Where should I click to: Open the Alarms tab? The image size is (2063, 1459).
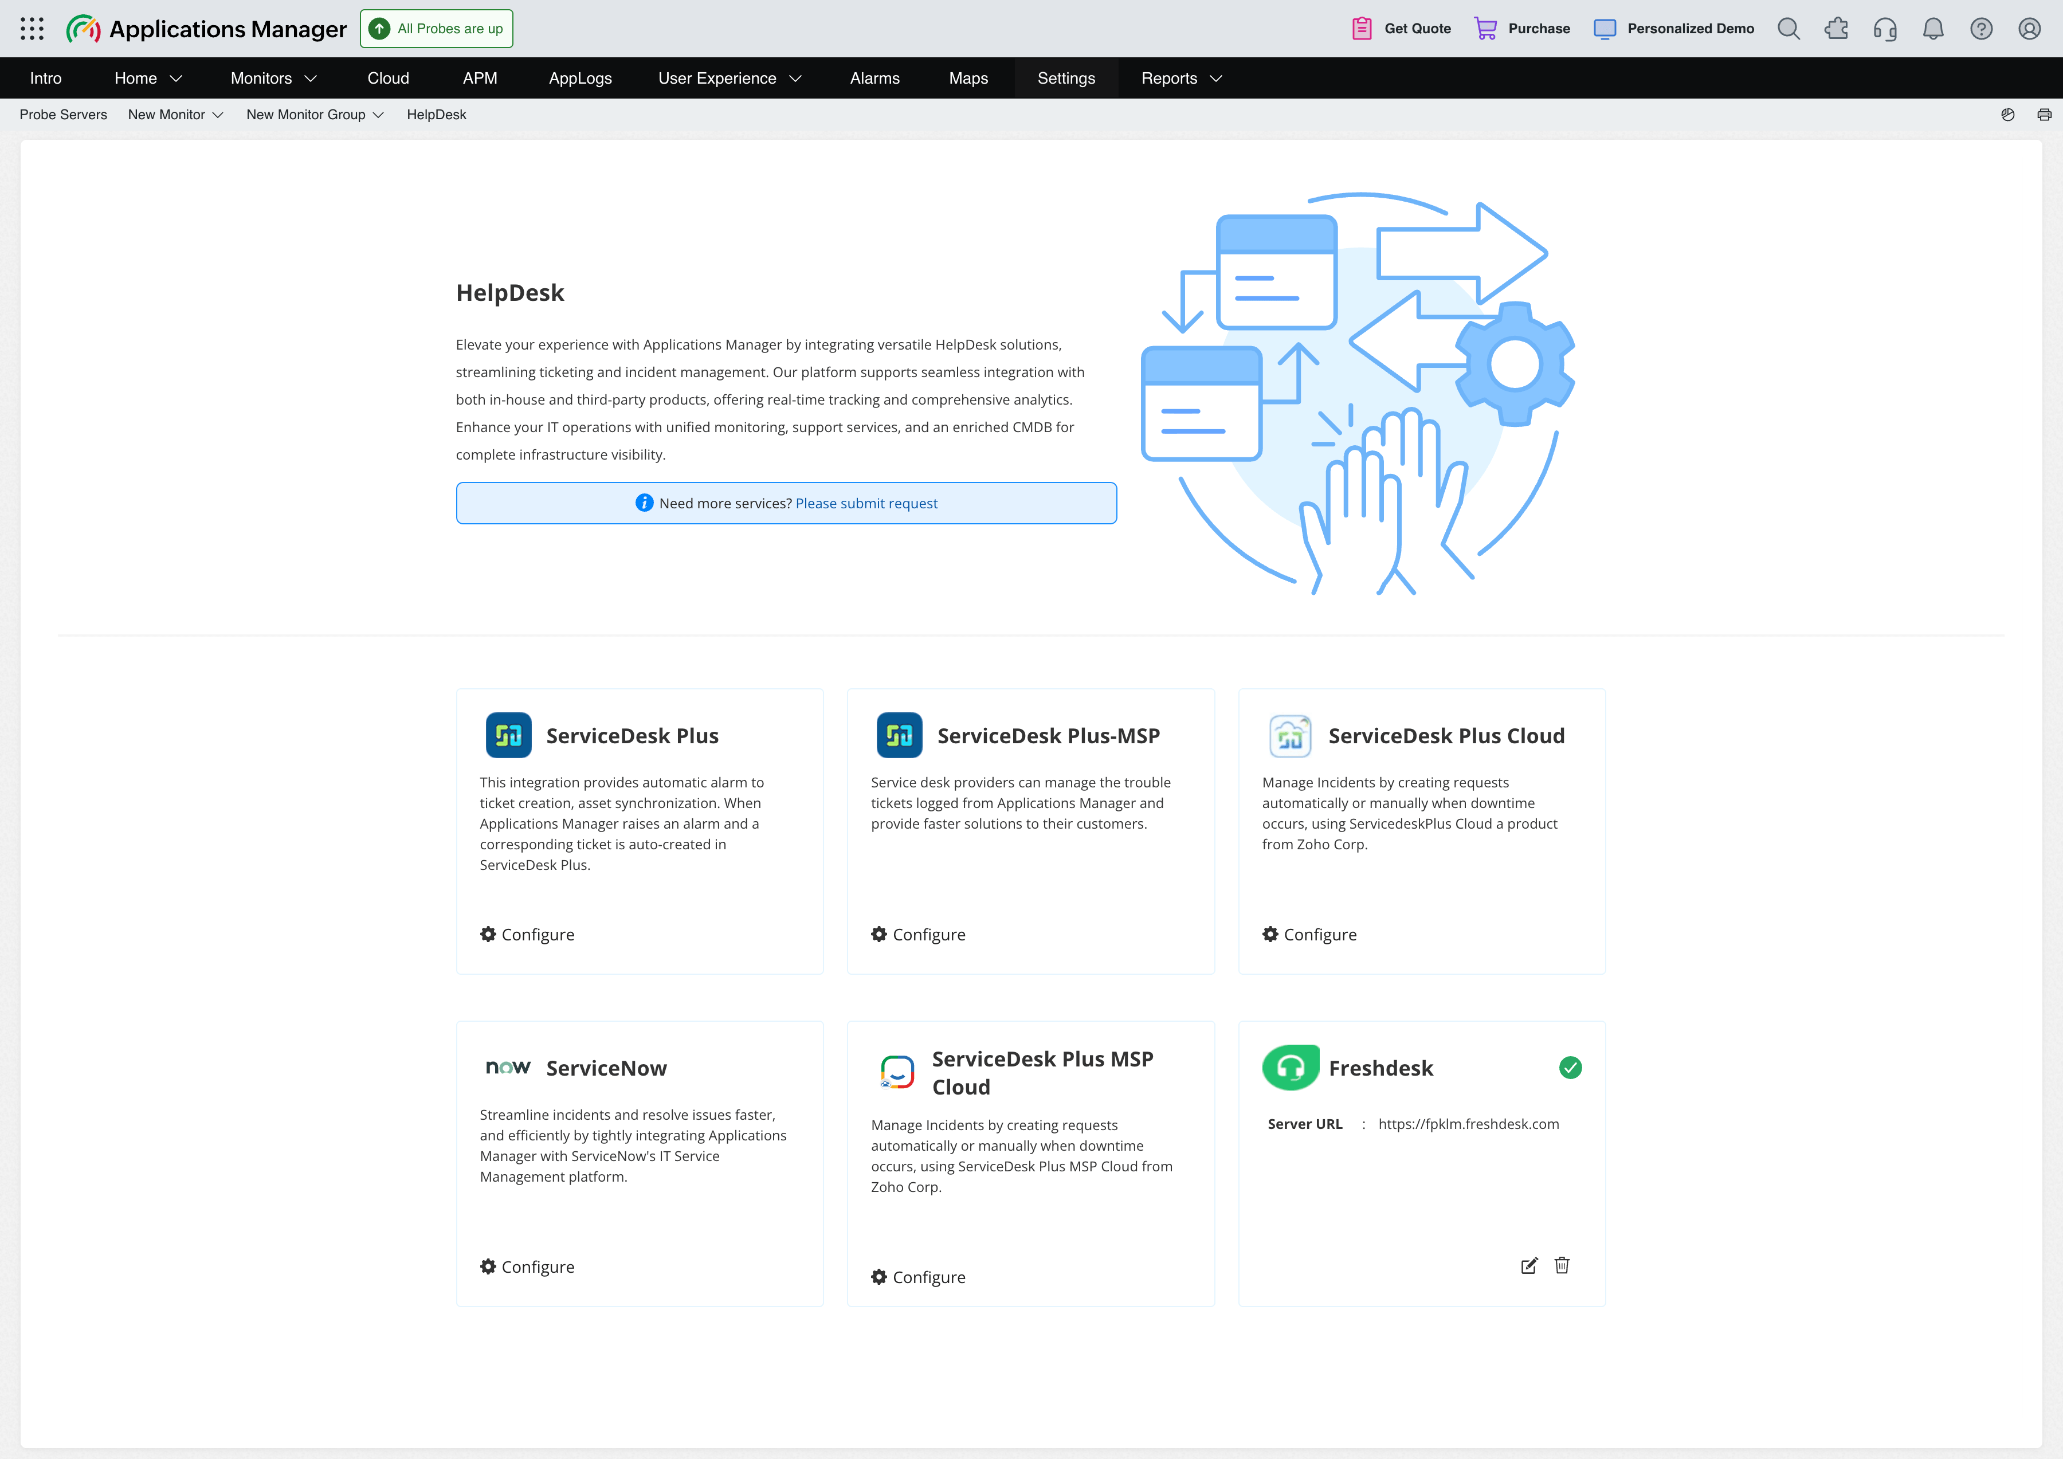click(875, 78)
